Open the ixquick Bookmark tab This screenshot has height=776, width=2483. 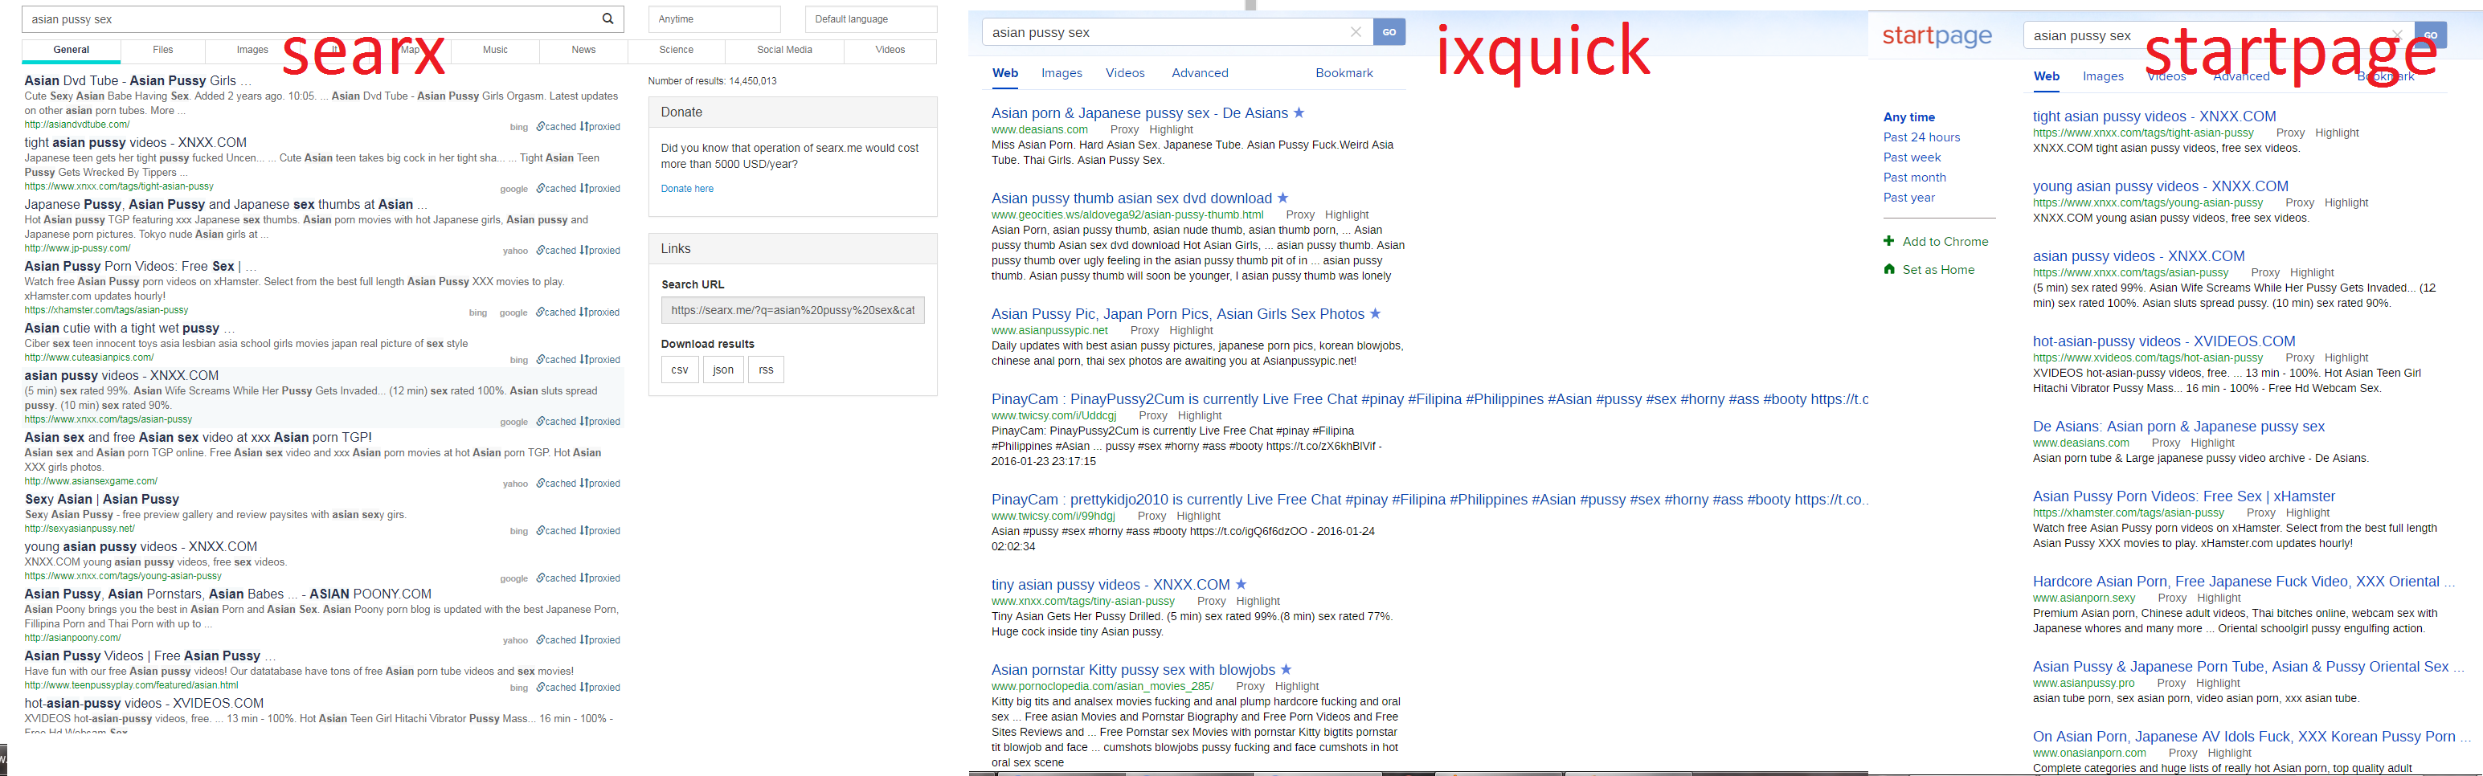pyautogui.click(x=1344, y=73)
